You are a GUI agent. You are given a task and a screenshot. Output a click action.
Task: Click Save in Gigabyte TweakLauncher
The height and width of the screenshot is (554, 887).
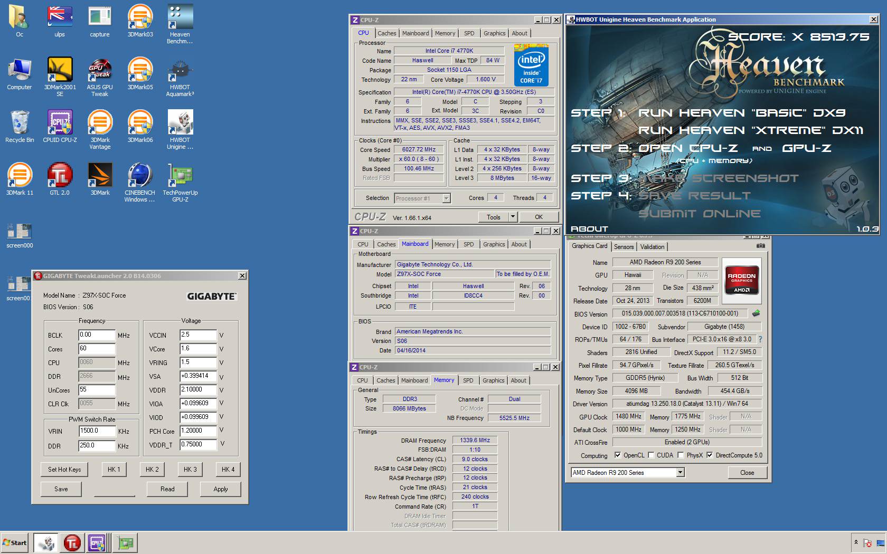[x=61, y=489]
